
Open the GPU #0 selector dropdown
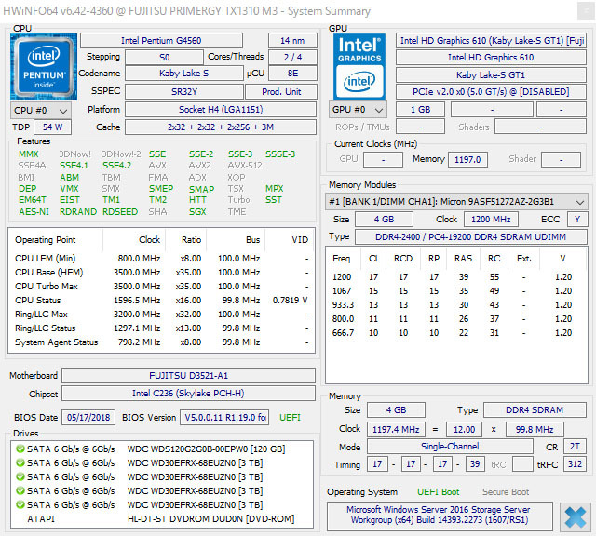(358, 110)
